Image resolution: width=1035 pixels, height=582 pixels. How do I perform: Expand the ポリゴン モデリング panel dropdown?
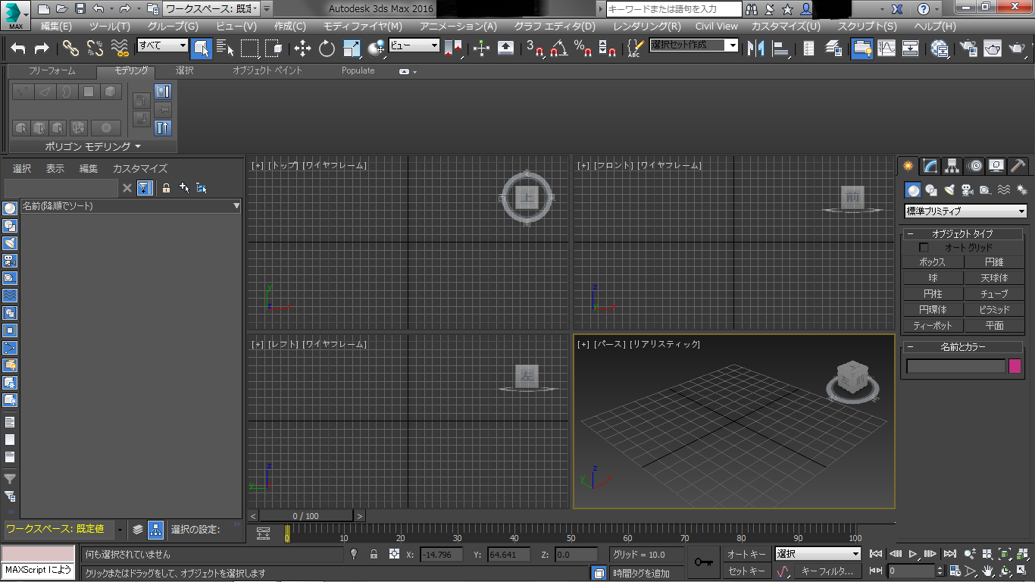click(138, 146)
